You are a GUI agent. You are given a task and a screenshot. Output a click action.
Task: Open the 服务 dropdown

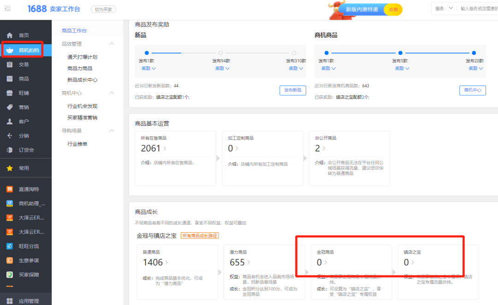444,9
